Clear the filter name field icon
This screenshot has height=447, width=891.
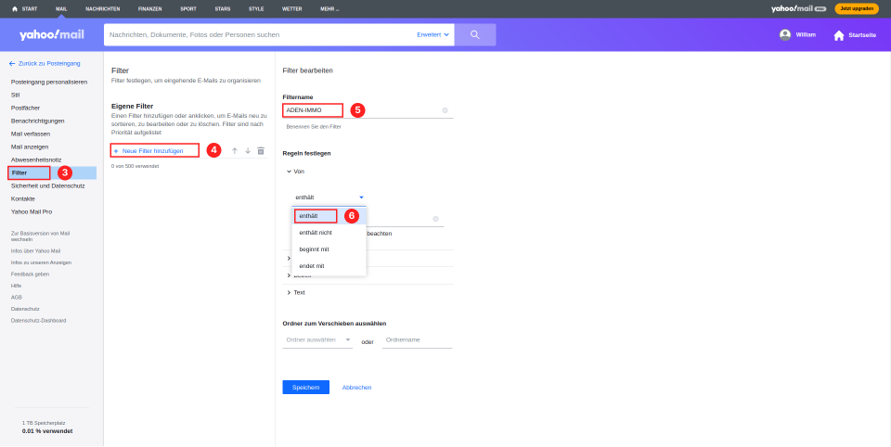(x=445, y=110)
